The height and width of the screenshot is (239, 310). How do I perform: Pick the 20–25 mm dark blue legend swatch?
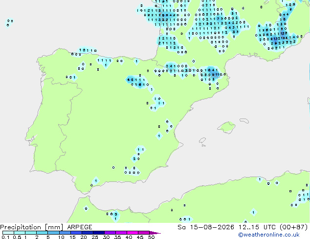click(88, 233)
